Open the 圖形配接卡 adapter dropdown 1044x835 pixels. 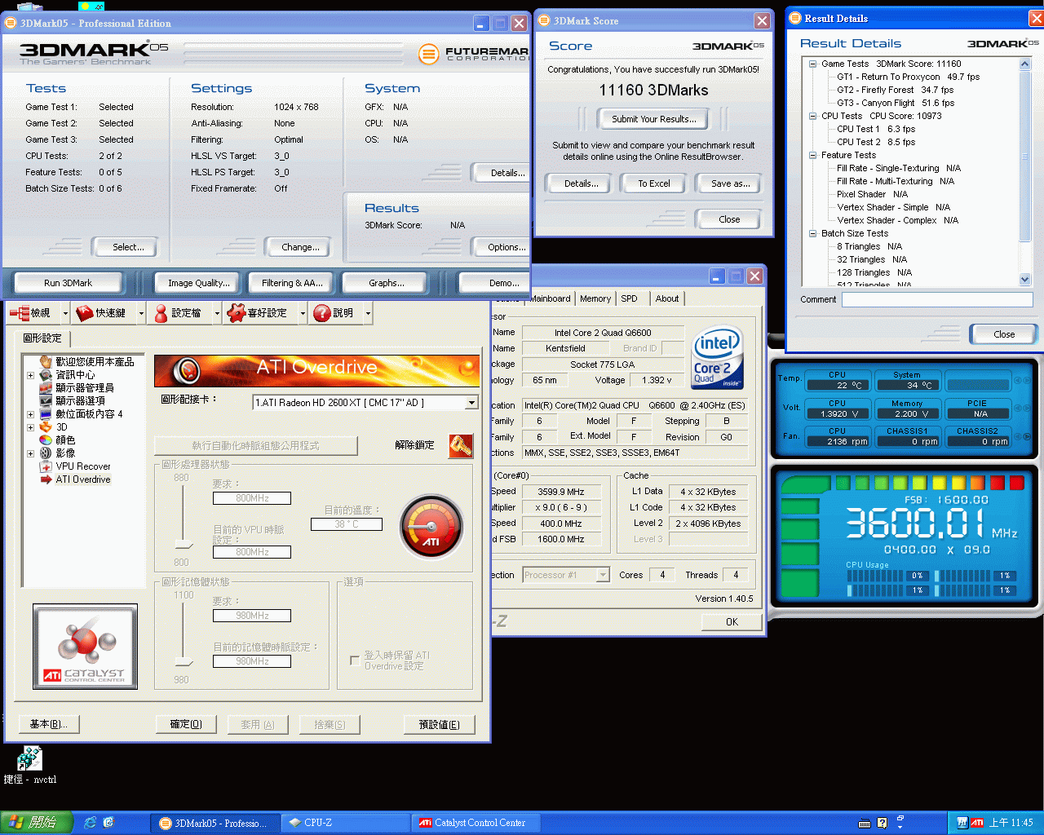point(471,403)
